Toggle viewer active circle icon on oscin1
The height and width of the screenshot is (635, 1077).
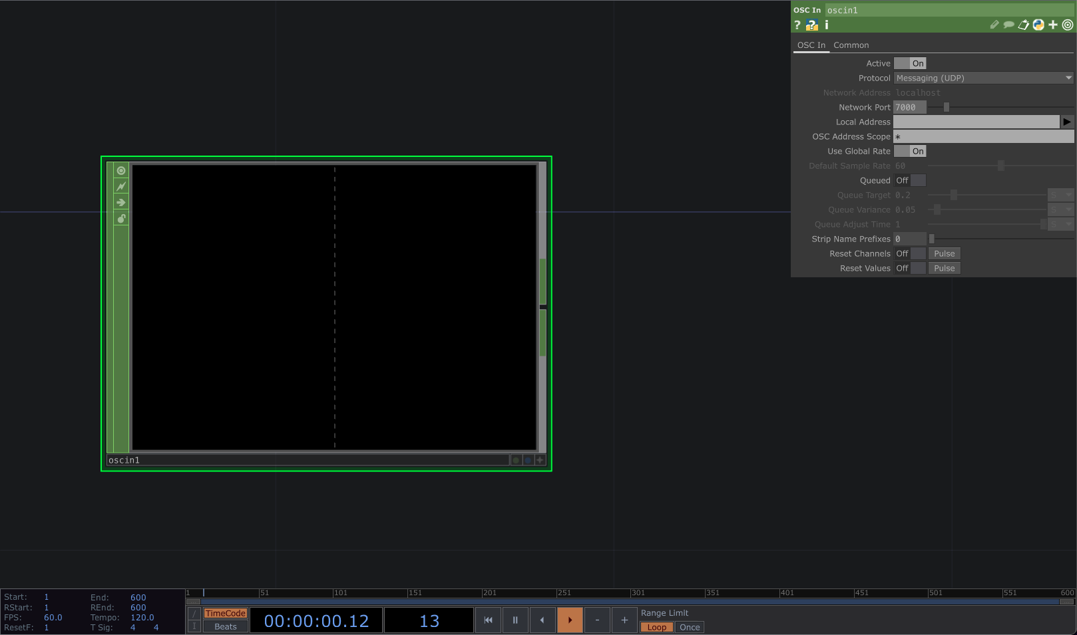point(121,171)
